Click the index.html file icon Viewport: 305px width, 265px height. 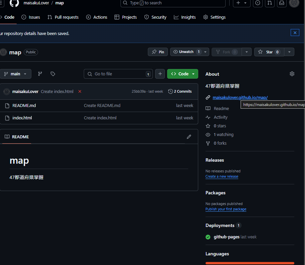[7, 118]
